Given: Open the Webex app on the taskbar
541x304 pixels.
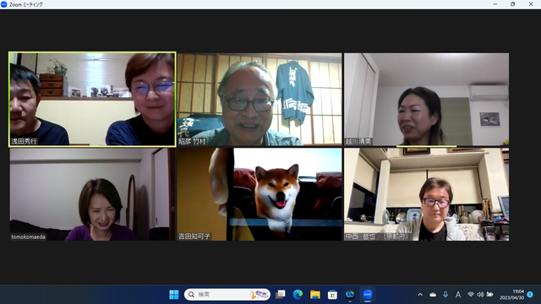Looking at the screenshot, I should [350, 295].
